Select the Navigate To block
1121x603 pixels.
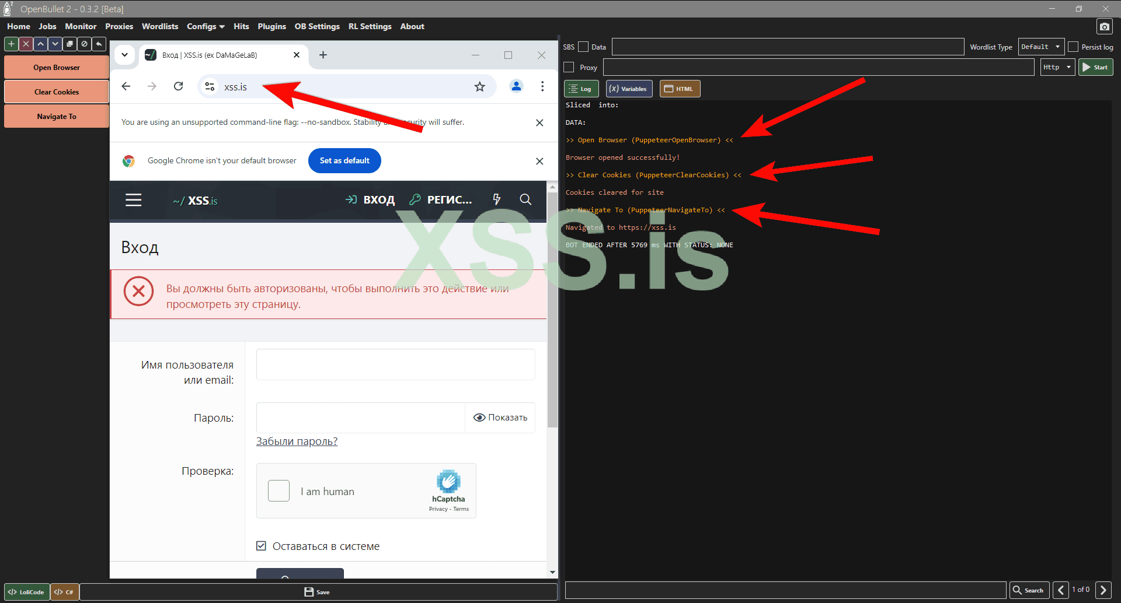click(57, 117)
